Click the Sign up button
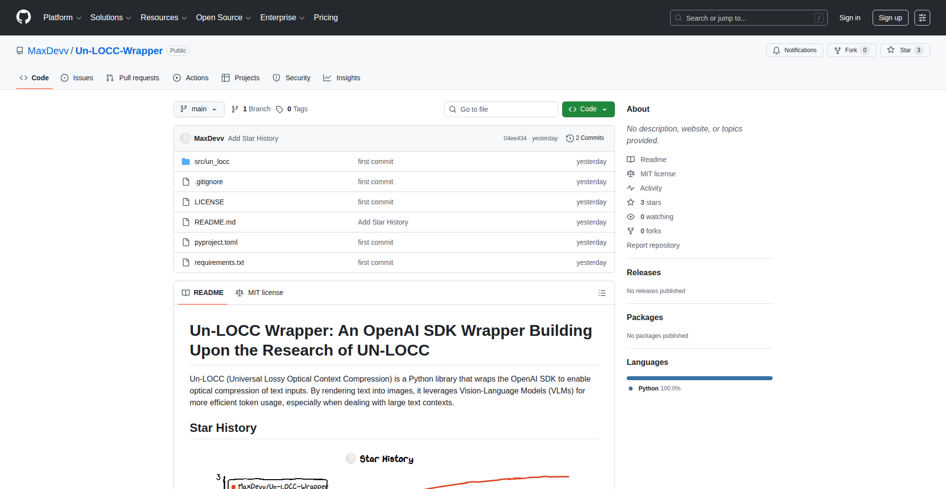Image resolution: width=946 pixels, height=489 pixels. click(x=890, y=18)
